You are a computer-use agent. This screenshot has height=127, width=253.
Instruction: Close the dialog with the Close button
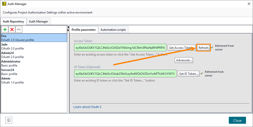237,120
